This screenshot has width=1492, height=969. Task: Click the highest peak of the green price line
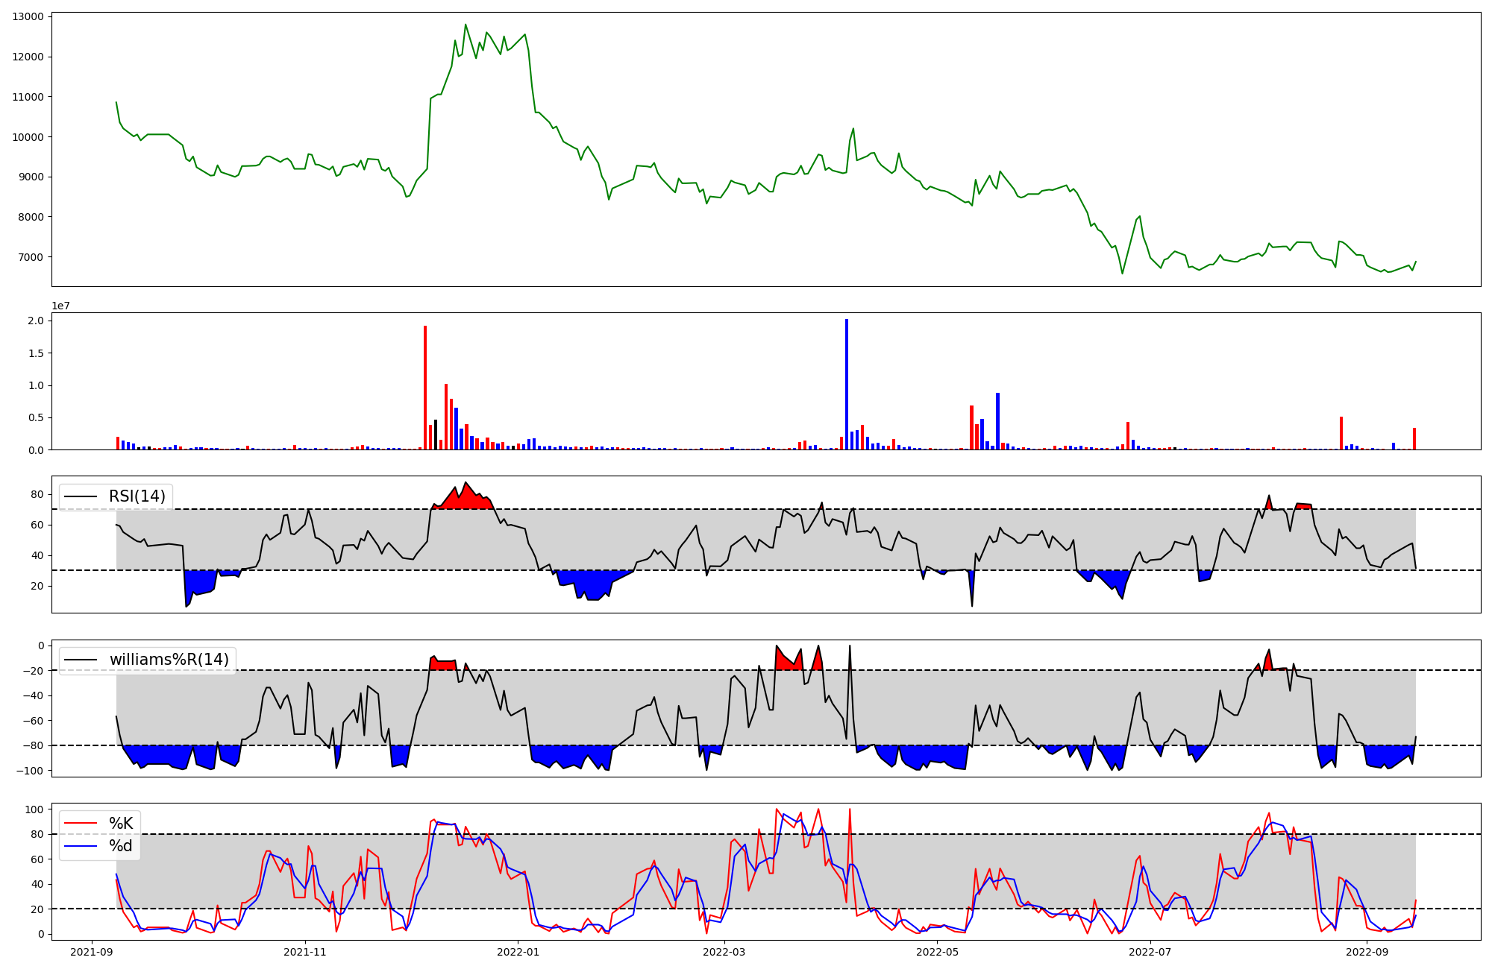(x=466, y=25)
